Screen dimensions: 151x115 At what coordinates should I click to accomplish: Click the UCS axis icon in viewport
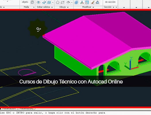click(131, 63)
